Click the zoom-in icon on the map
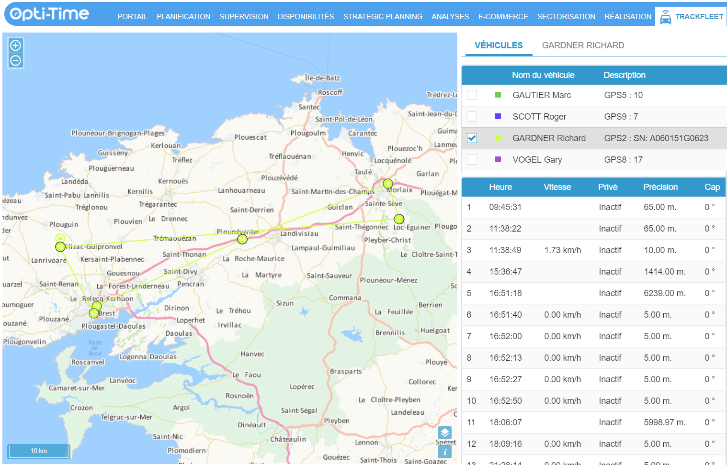This screenshot has width=727, height=465. [x=16, y=45]
